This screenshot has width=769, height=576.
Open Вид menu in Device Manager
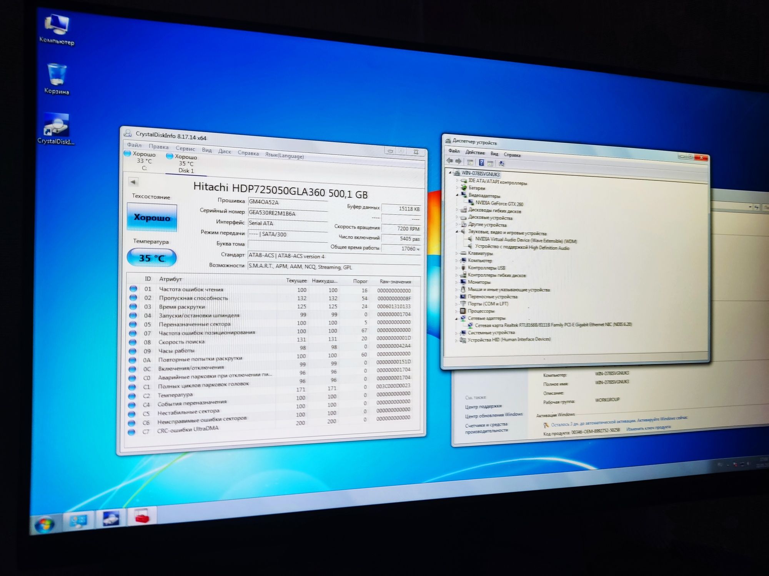coord(494,154)
